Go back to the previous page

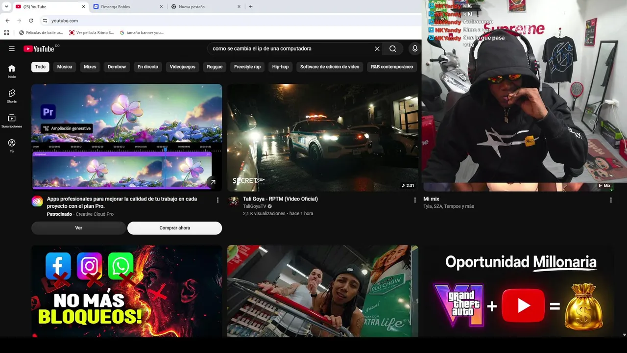7,21
